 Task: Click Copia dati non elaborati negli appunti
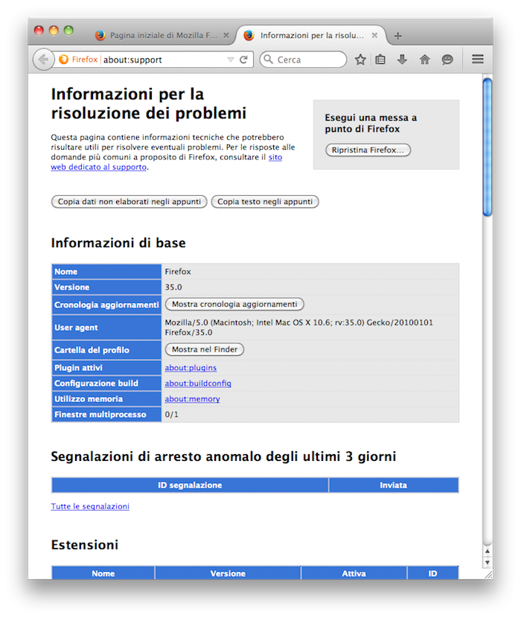pos(130,202)
